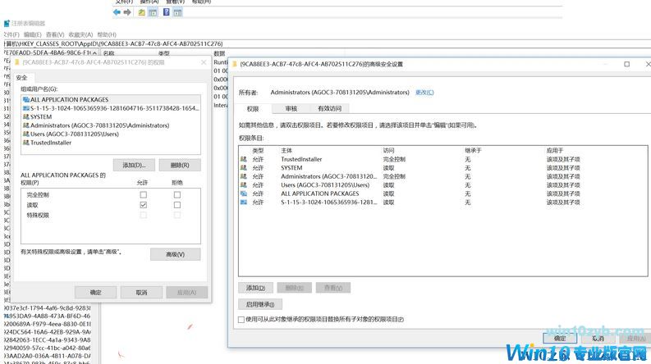Click the forward arrow toolbar icon
This screenshot has height=364, width=651.
click(x=129, y=12)
